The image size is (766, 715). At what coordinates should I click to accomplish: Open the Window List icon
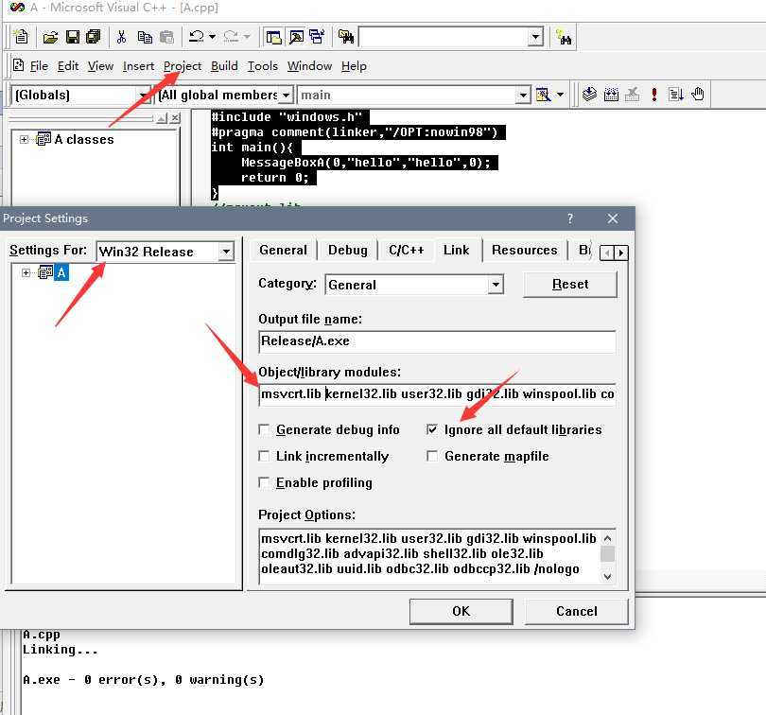click(318, 37)
